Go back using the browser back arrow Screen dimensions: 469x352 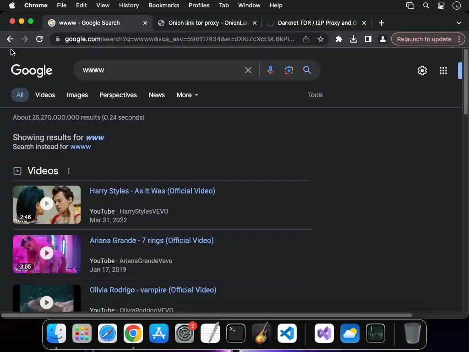click(10, 39)
